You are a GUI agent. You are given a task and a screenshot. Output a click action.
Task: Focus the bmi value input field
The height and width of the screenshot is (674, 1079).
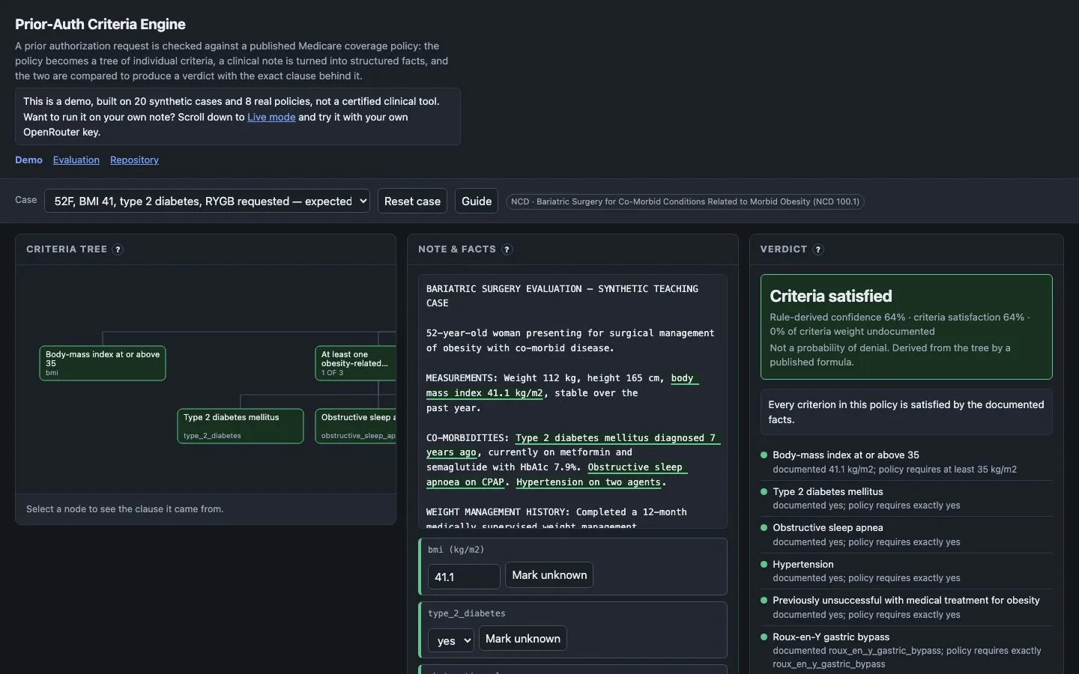point(464,577)
